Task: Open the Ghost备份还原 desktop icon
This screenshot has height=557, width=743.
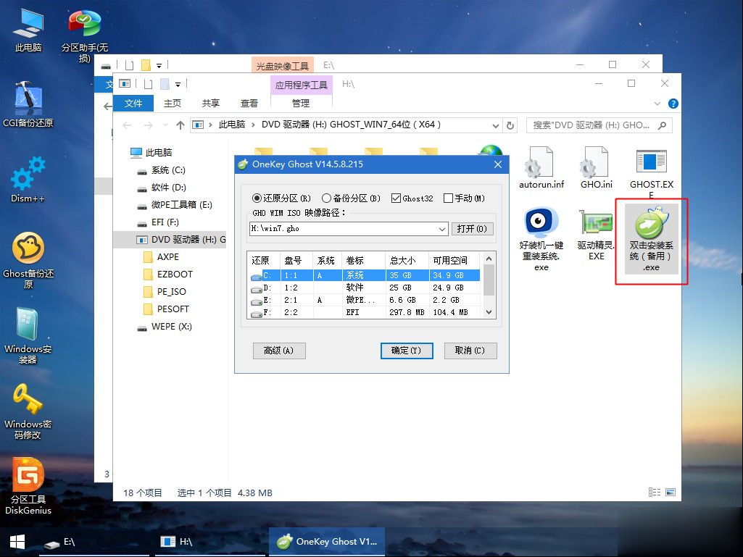Action: click(x=28, y=261)
